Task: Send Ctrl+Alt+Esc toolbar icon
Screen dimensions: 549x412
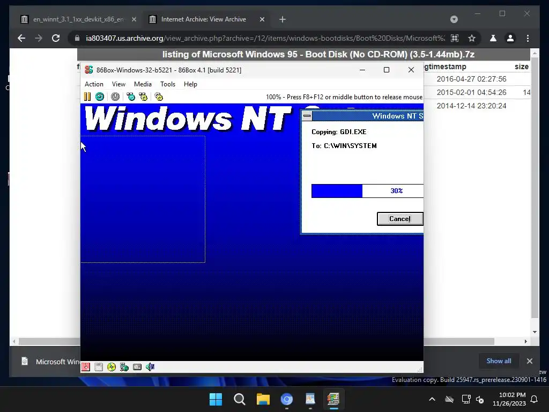Action: tap(143, 97)
